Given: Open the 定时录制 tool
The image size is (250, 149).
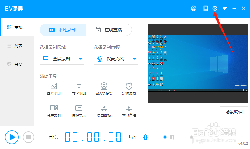Looking at the screenshot, I should pos(129,89).
